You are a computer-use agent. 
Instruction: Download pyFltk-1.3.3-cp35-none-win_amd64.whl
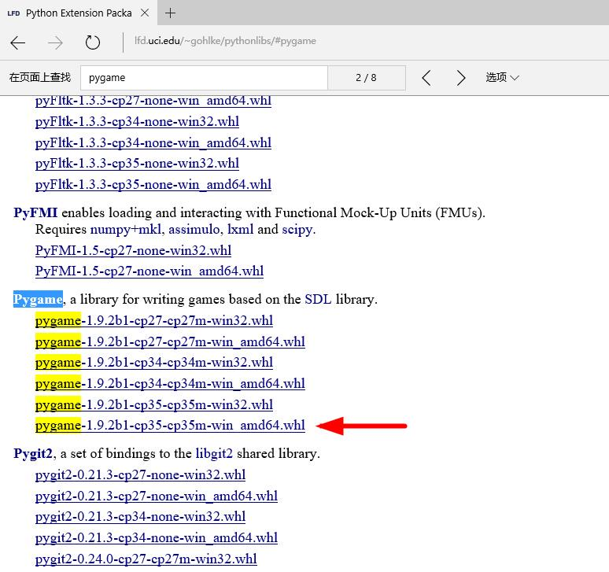pyautogui.click(x=153, y=184)
